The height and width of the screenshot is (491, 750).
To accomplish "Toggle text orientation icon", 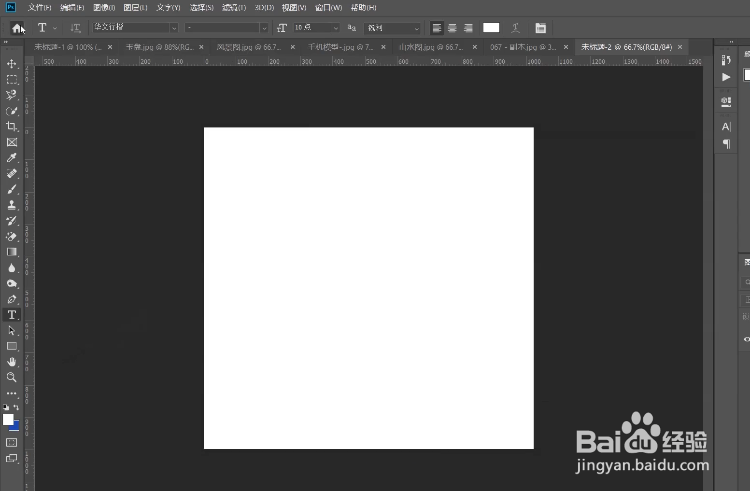I will pos(75,28).
